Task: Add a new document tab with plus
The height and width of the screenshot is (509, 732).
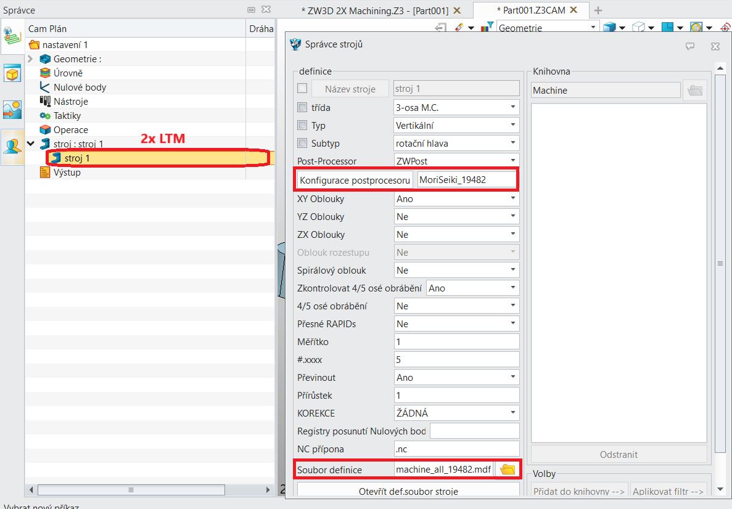Action: (x=598, y=10)
